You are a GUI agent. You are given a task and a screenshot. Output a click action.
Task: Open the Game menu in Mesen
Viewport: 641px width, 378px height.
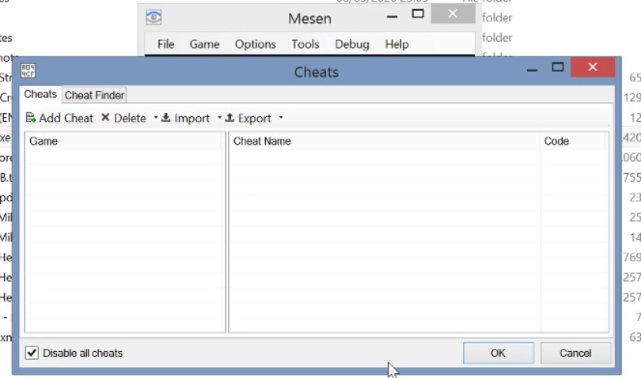pyautogui.click(x=204, y=44)
